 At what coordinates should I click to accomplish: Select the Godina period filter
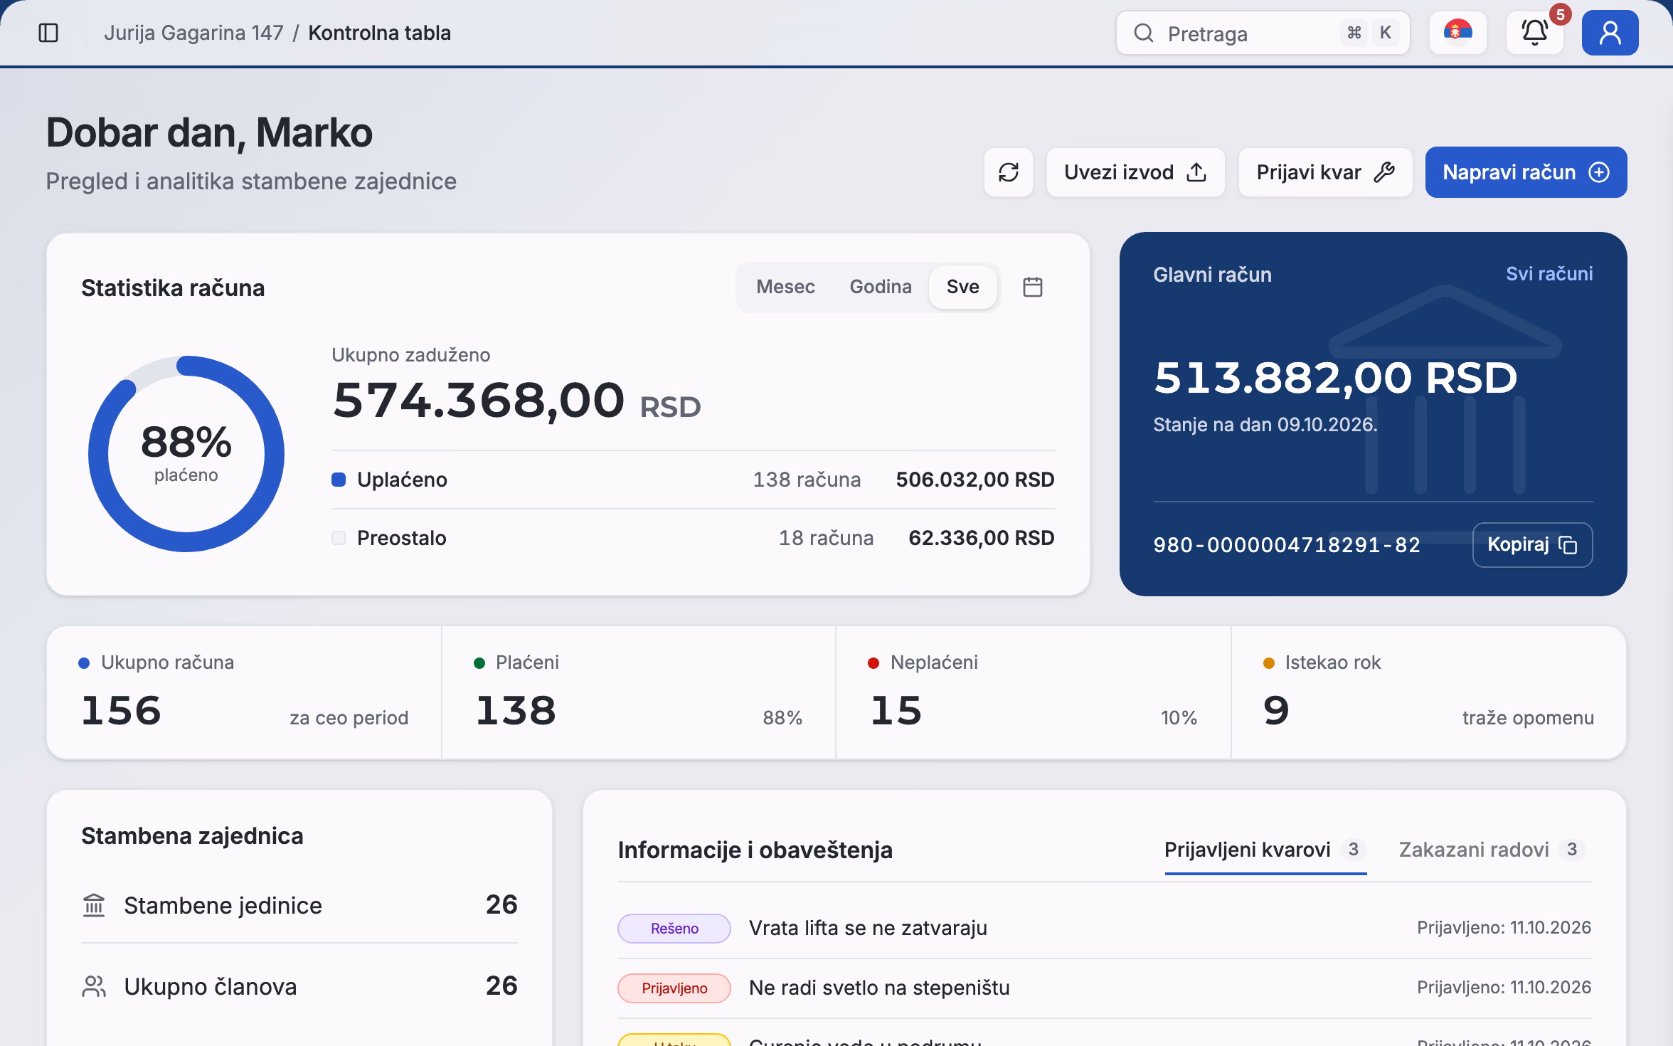[x=881, y=287]
